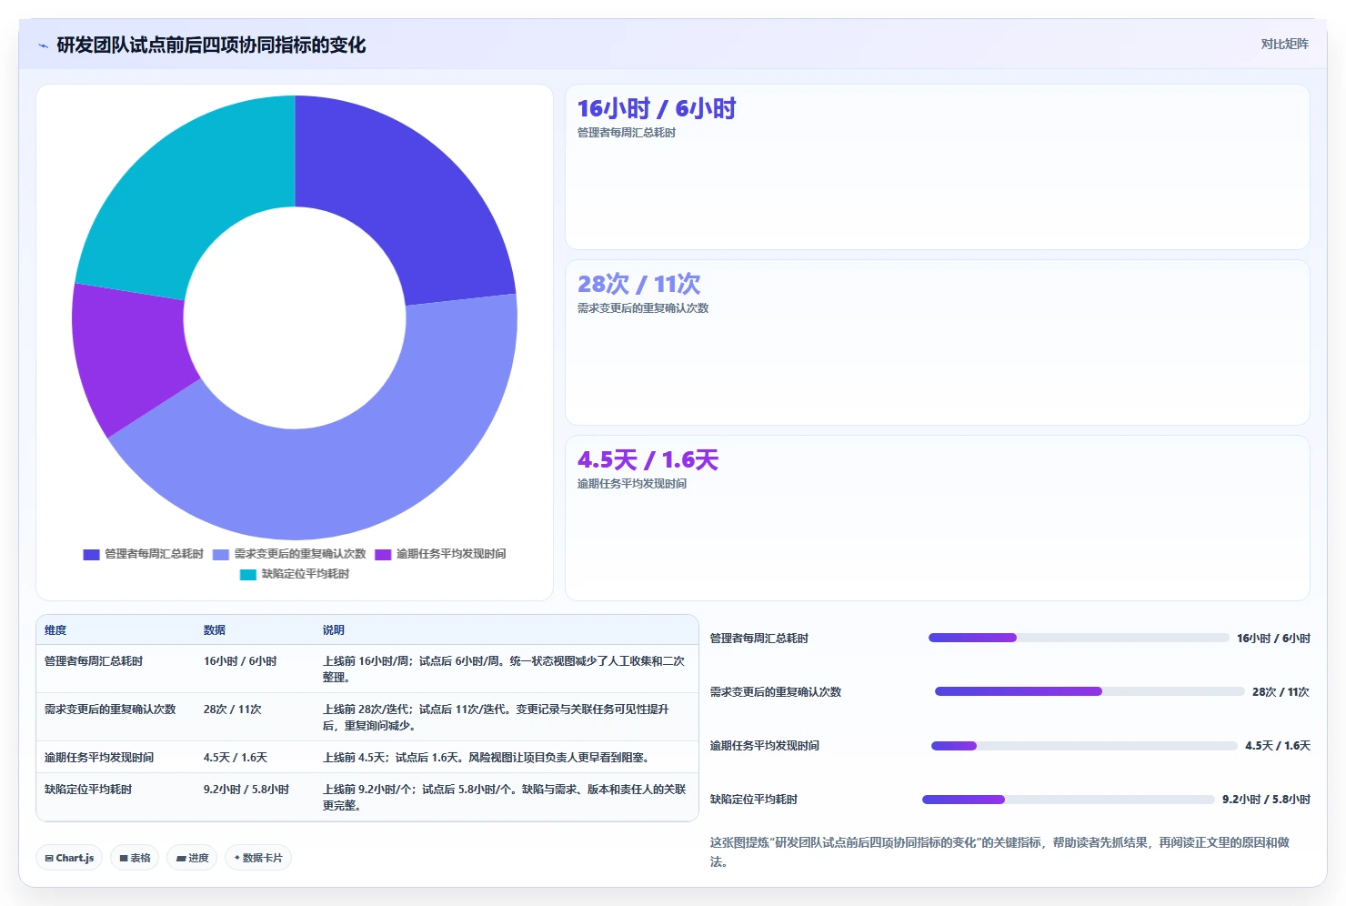Click the 需求变更后的重复确认次数 progress bar
The height and width of the screenshot is (906, 1346).
1090,691
